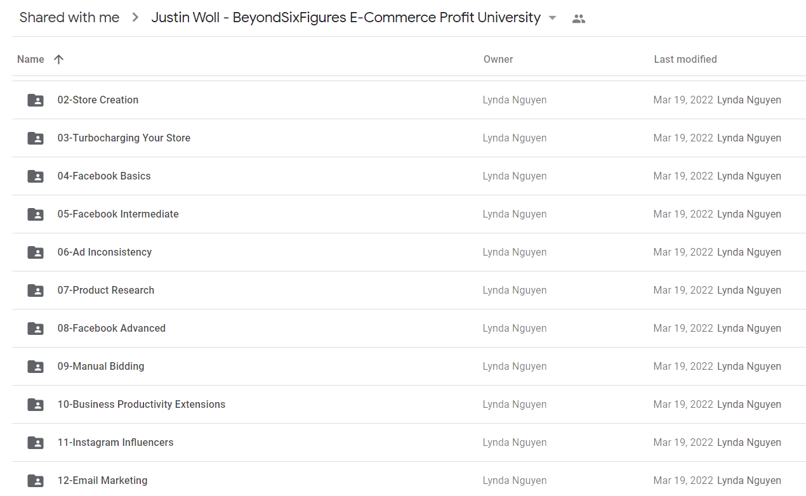Sort by the Name column header
Viewport: 806px width, 496px height.
click(30, 60)
